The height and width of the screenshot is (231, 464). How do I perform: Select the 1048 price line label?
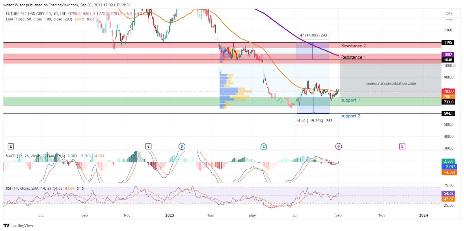coord(448,60)
